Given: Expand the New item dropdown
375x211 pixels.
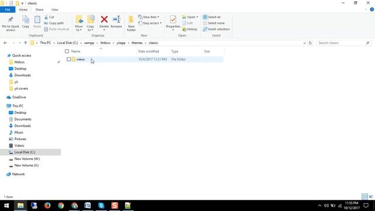Looking at the screenshot, I should 158,17.
